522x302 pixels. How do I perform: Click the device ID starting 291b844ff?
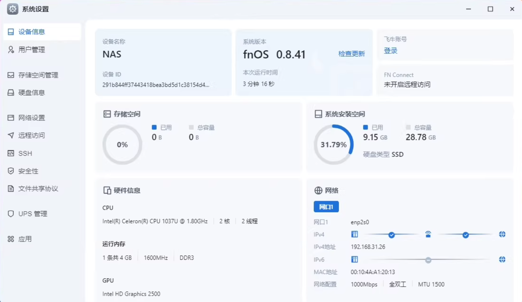tap(156, 85)
